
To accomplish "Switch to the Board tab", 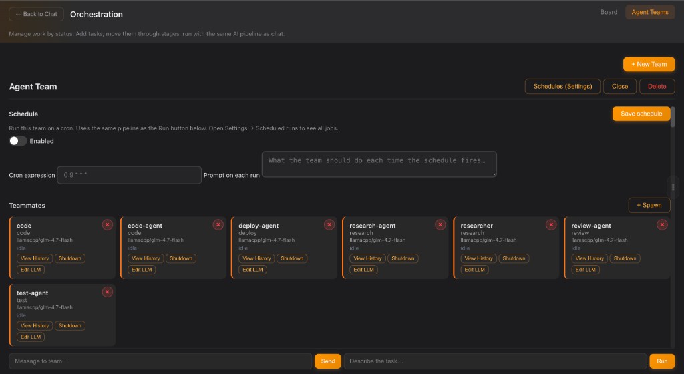I will point(609,12).
